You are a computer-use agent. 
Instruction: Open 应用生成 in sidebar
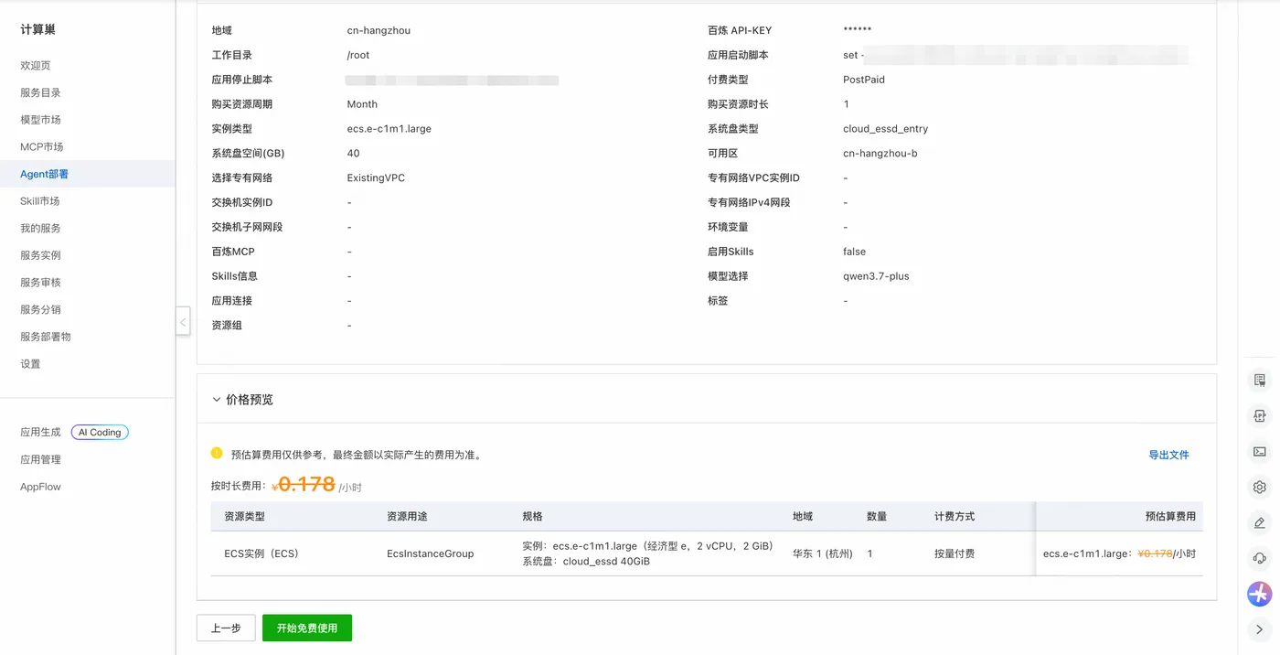(40, 433)
